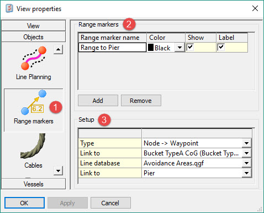Click the Remove button
Image resolution: width=264 pixels, height=213 pixels.
(x=141, y=101)
